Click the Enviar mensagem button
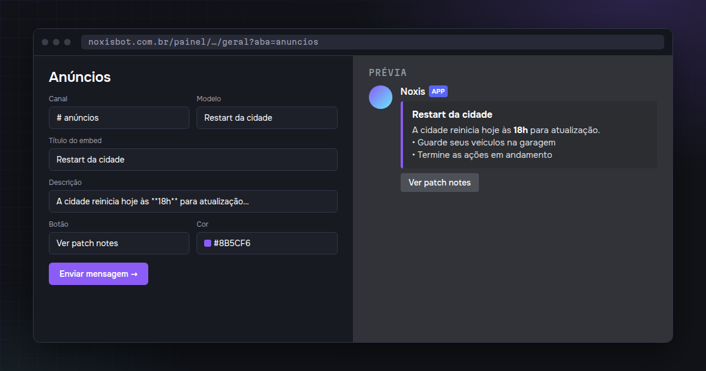 [98, 274]
